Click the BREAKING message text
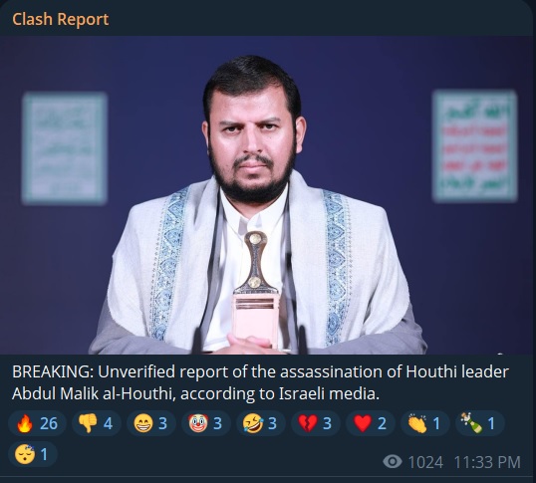 [x=260, y=382]
